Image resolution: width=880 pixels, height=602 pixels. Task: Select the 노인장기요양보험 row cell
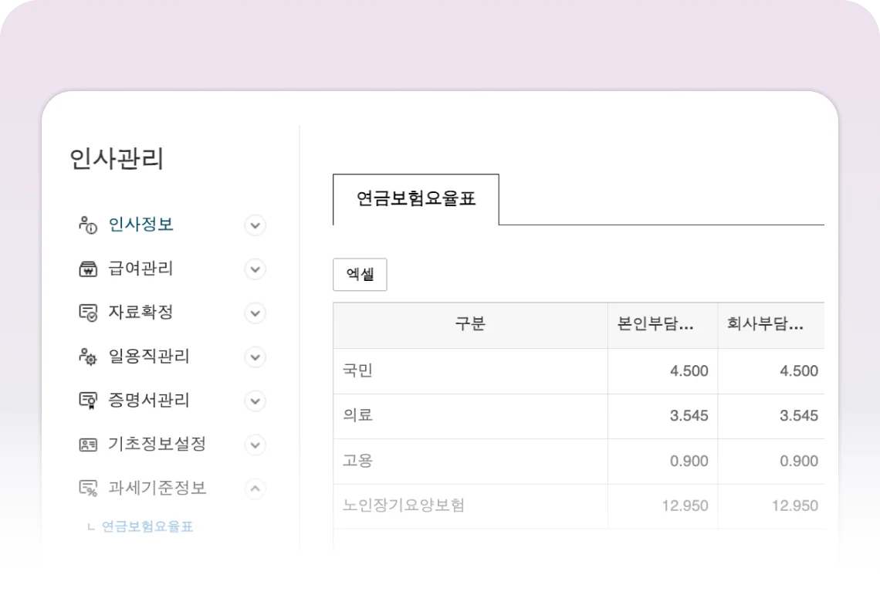click(x=404, y=506)
